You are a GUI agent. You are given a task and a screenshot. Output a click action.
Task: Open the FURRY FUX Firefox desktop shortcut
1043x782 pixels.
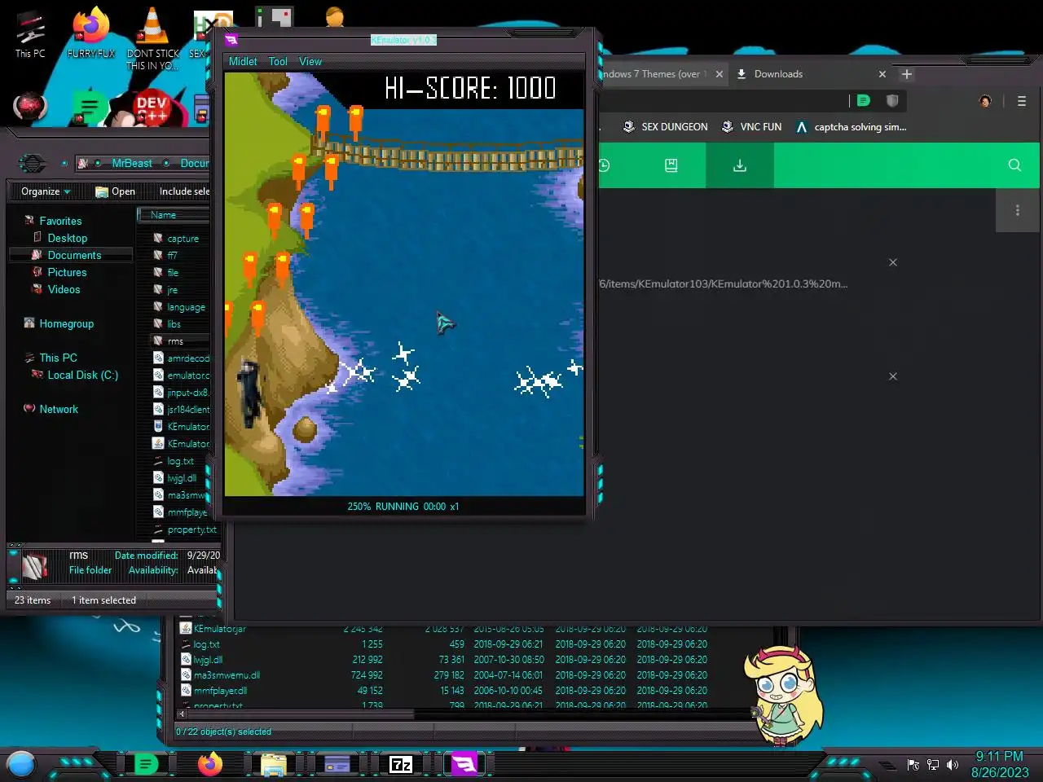coord(91,34)
